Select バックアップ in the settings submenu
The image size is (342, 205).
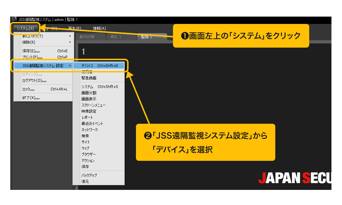(x=99, y=175)
